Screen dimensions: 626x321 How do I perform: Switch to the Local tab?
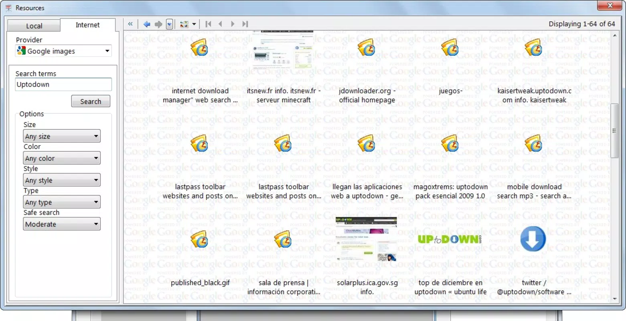click(x=34, y=26)
